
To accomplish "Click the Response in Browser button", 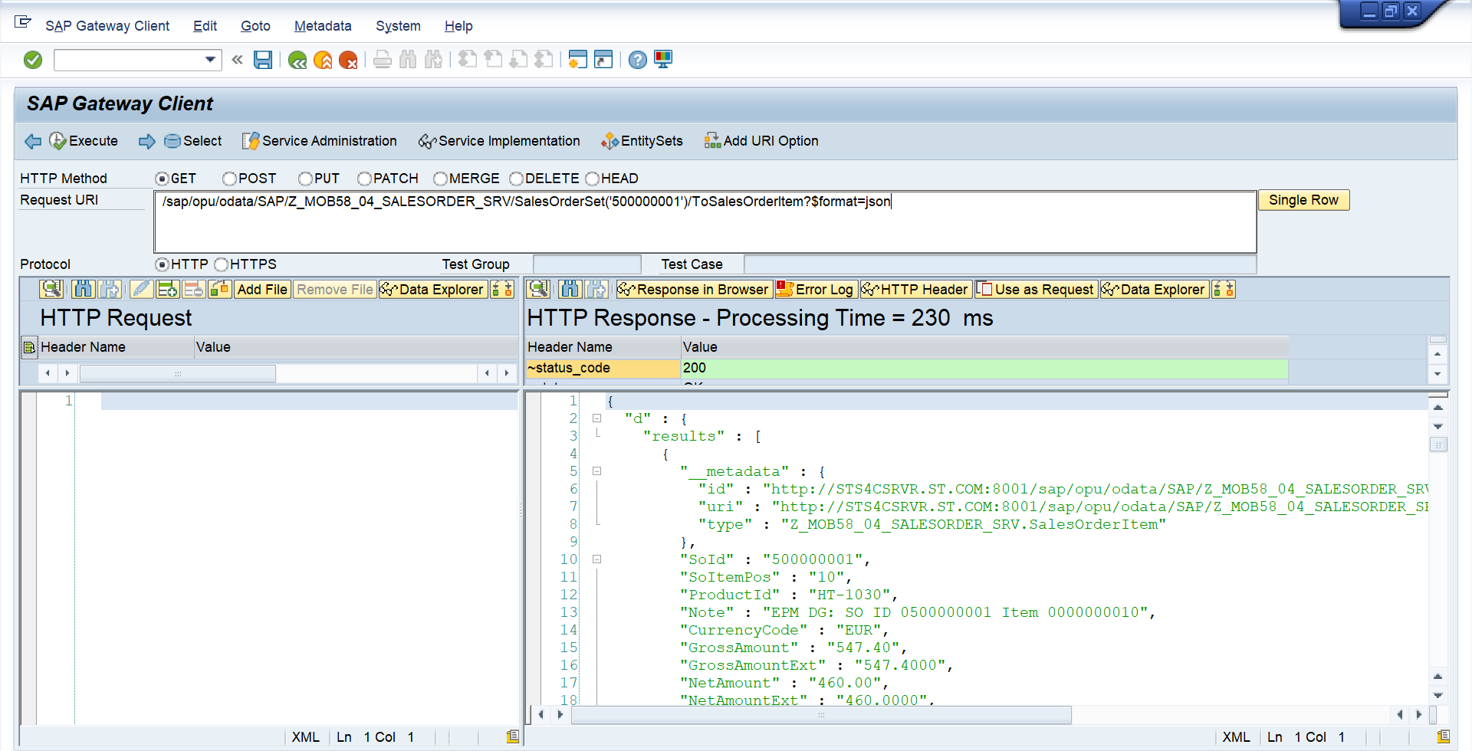I will (x=694, y=290).
